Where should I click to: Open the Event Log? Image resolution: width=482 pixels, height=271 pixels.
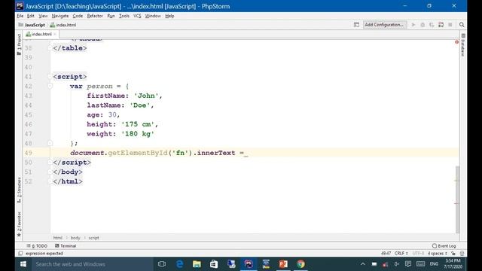point(444,246)
